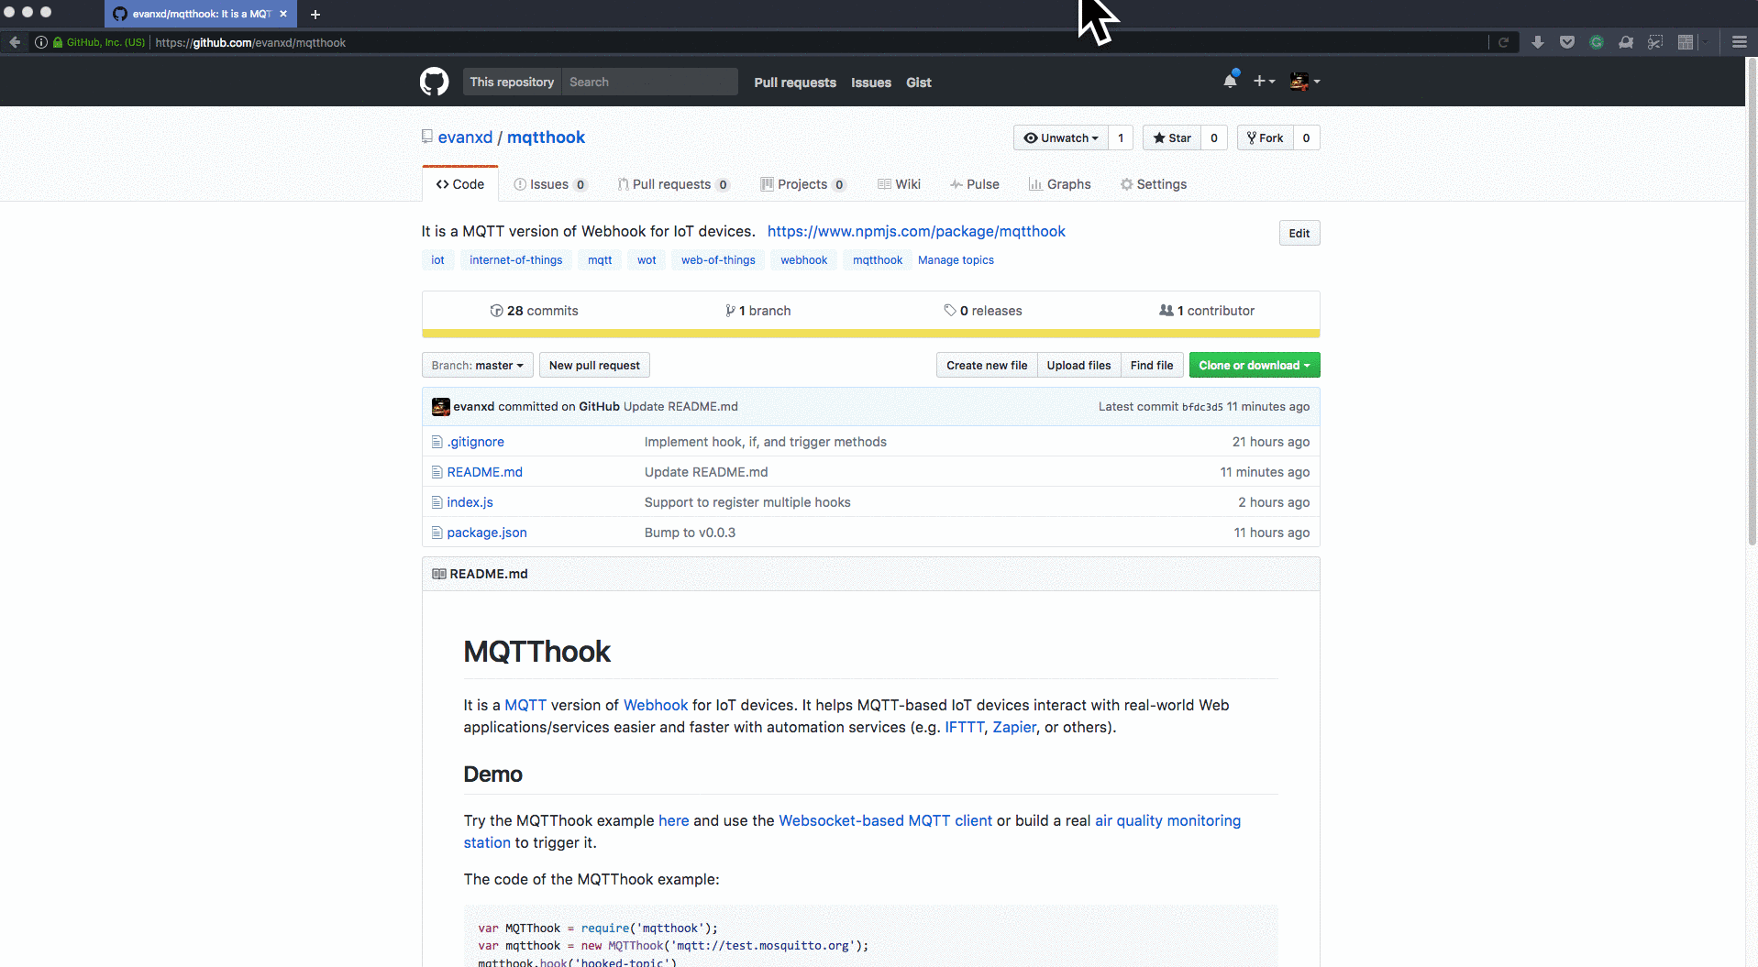Screen dimensions: 1758x967
Task: Open the plus create-new menu
Action: coord(1264,82)
